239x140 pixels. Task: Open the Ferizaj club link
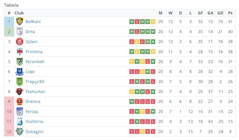click(x=32, y=112)
